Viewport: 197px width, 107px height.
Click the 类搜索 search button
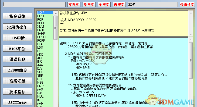coord(89,5)
